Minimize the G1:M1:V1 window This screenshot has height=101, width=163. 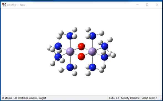click(138, 5)
